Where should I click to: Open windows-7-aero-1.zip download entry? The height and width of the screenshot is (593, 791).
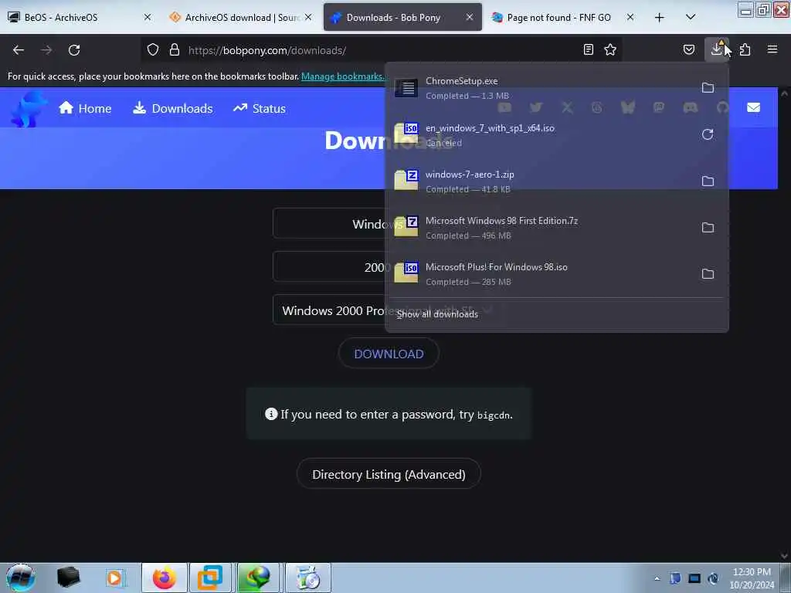tap(542, 181)
